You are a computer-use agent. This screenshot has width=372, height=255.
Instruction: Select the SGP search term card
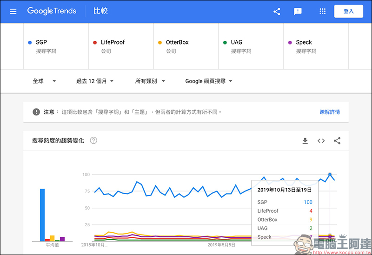click(x=56, y=46)
